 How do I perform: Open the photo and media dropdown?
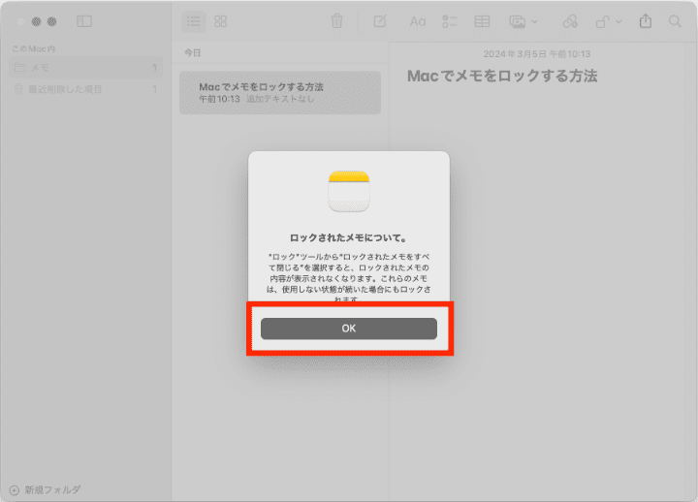tap(523, 21)
